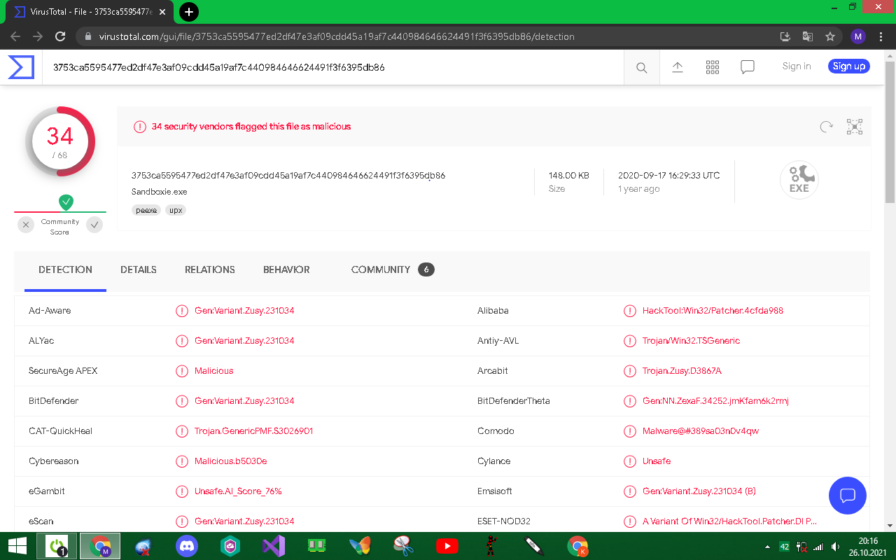Click the alert icon beside Alibaba result
This screenshot has height=560, width=896.
(x=630, y=311)
